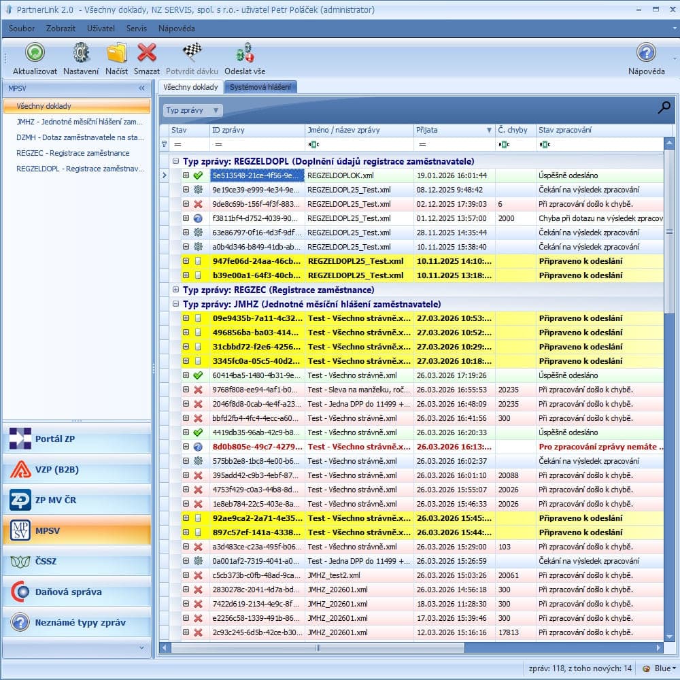This screenshot has height=680, width=680.
Task: Open the Typ zprávy grouping dropdown
Action: tap(193, 110)
